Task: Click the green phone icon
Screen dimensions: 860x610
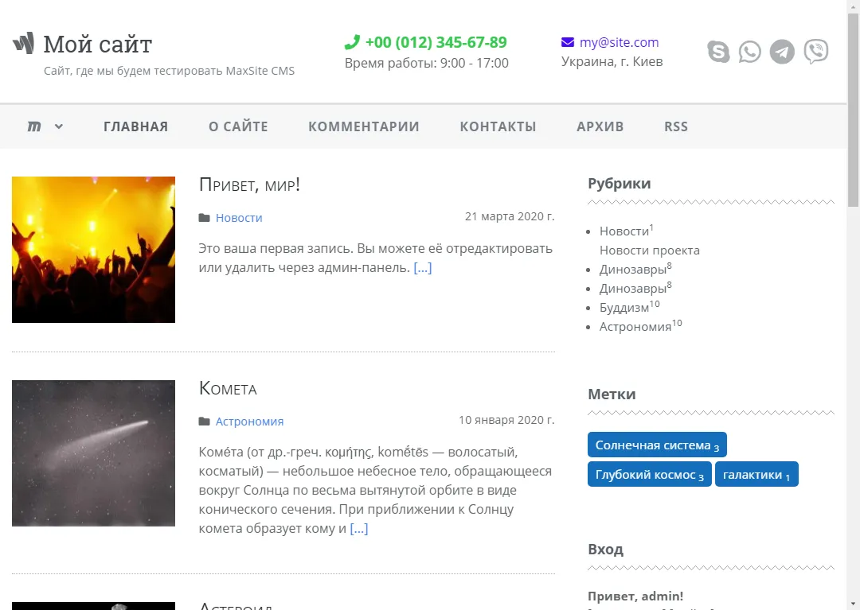Action: point(352,43)
